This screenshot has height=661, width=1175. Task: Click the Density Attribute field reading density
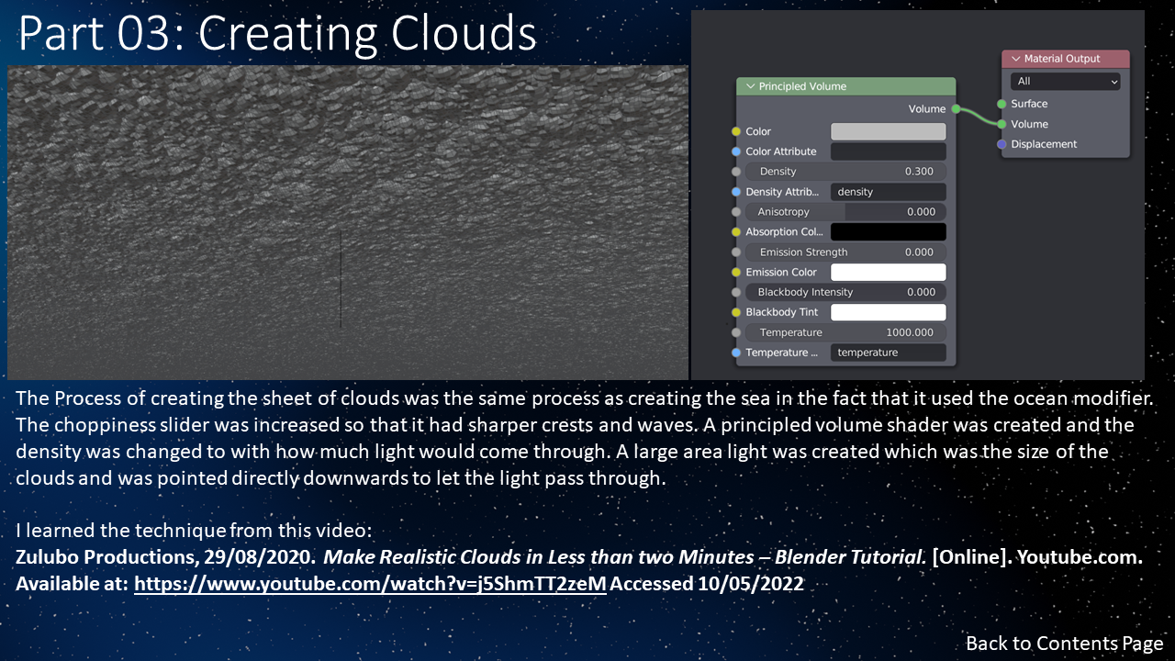coord(888,192)
